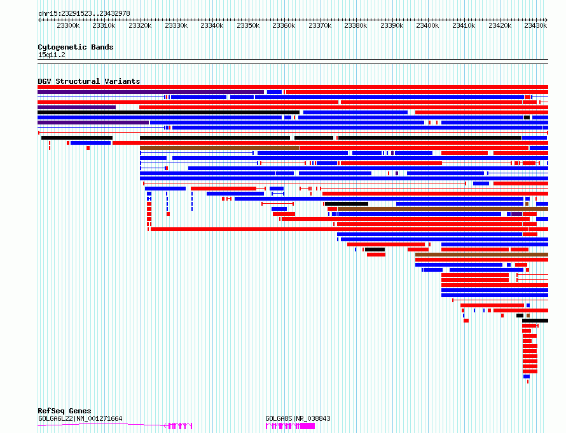Open the DGV Structural Variants track title
The width and height of the screenshot is (566, 433).
click(x=89, y=81)
